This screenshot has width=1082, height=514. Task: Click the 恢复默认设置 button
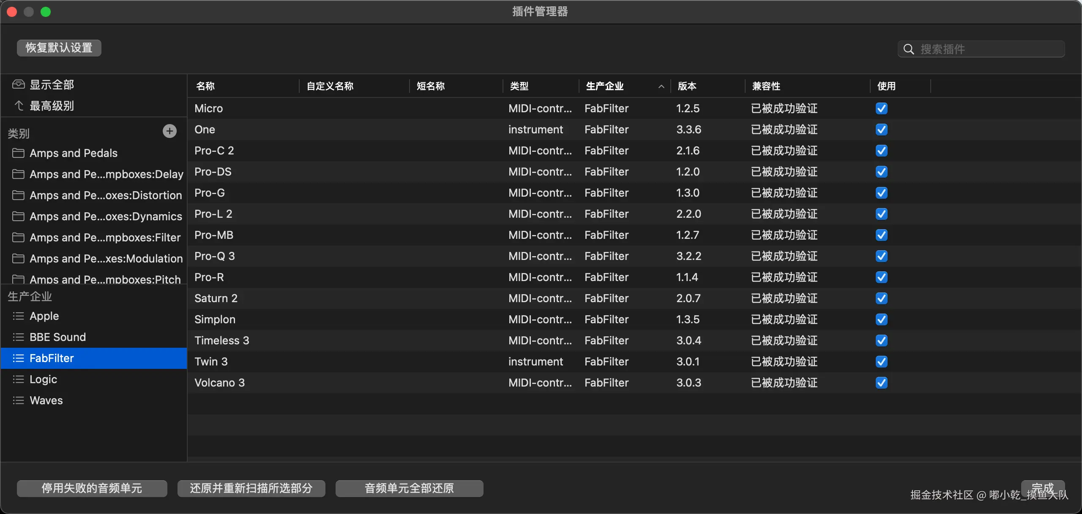tap(58, 48)
